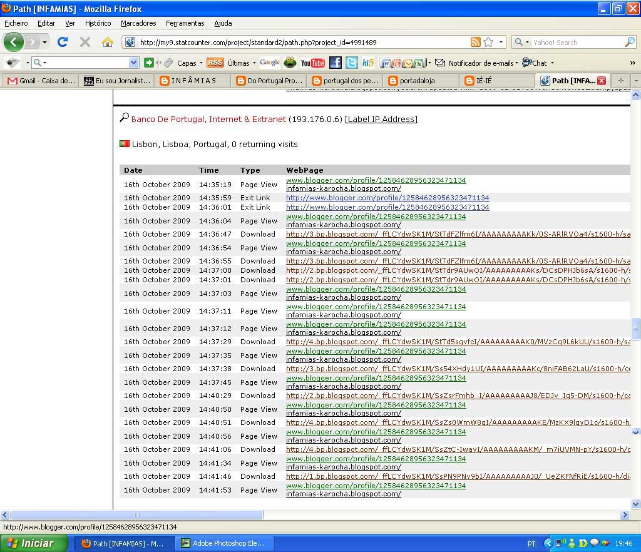This screenshot has height=552, width=641.
Task: Show more toolbar items with the chevron
Action: pos(632,63)
